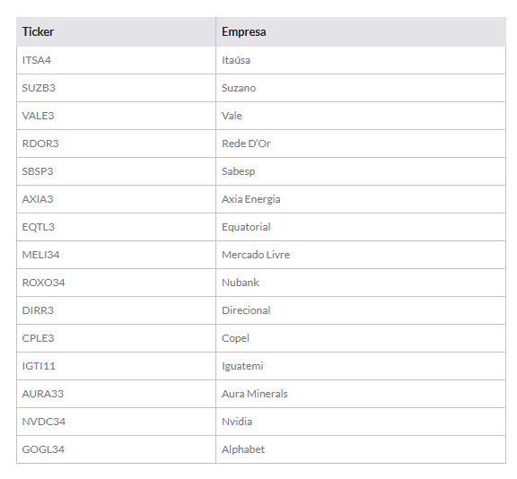Image resolution: width=517 pixels, height=479 pixels.
Task: Select the AXIA3 ticker cell
Action: point(116,199)
